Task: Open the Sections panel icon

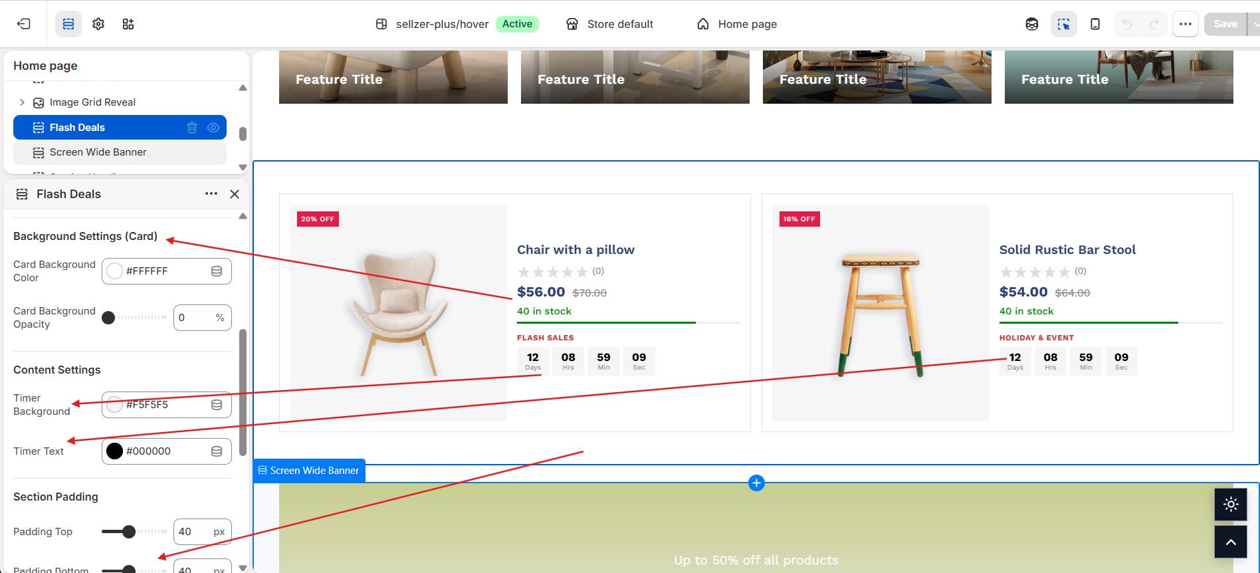Action: coord(68,24)
